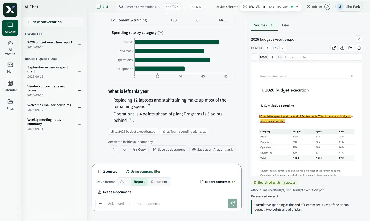
Task: Zoom out the PDF with minus button
Action: click(x=255, y=57)
